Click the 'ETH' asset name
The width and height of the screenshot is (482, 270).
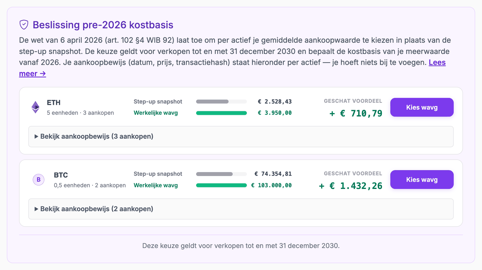pyautogui.click(x=54, y=102)
